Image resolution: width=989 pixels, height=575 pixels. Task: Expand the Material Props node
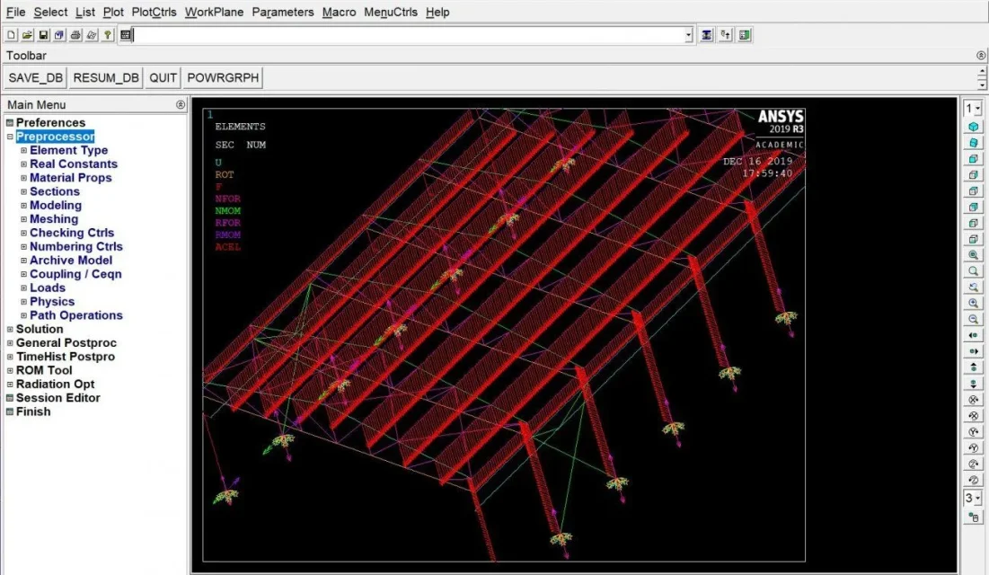click(24, 178)
